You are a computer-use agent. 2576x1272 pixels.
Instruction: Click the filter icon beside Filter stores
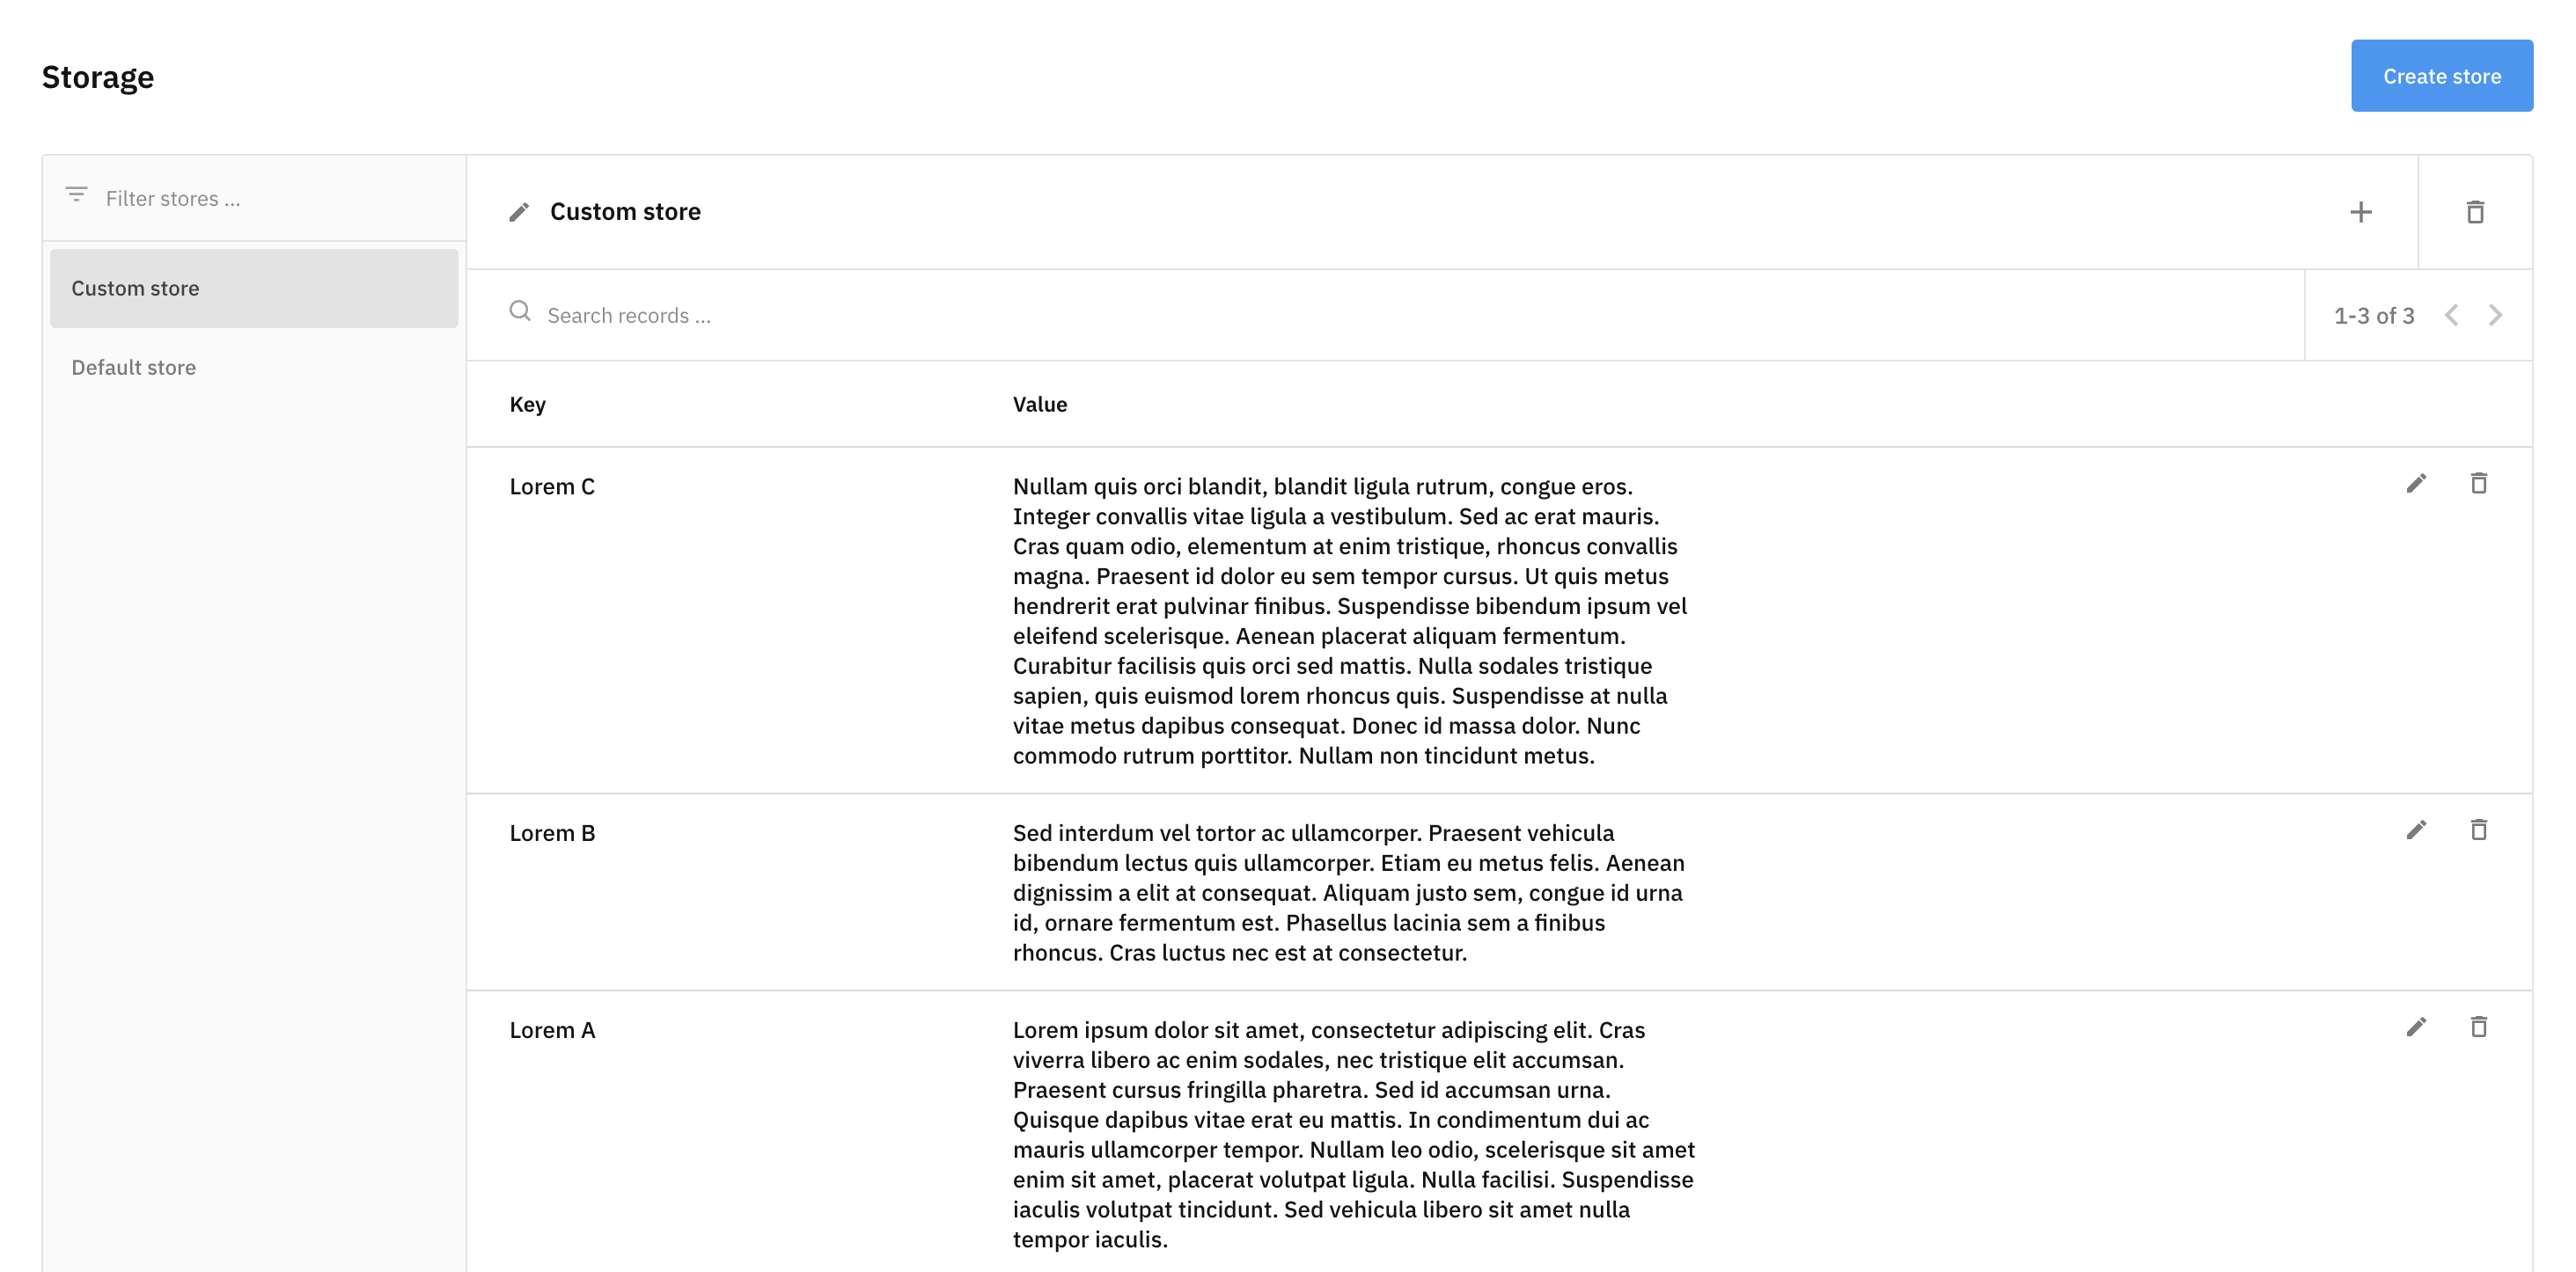[x=76, y=195]
